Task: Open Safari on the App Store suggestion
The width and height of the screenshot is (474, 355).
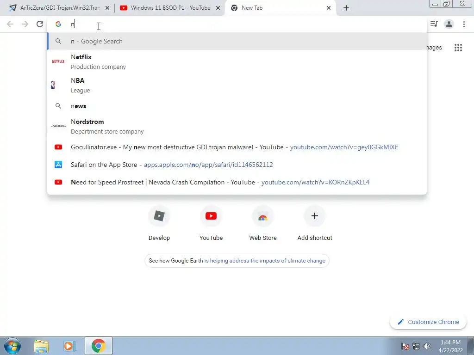Action: (x=237, y=165)
